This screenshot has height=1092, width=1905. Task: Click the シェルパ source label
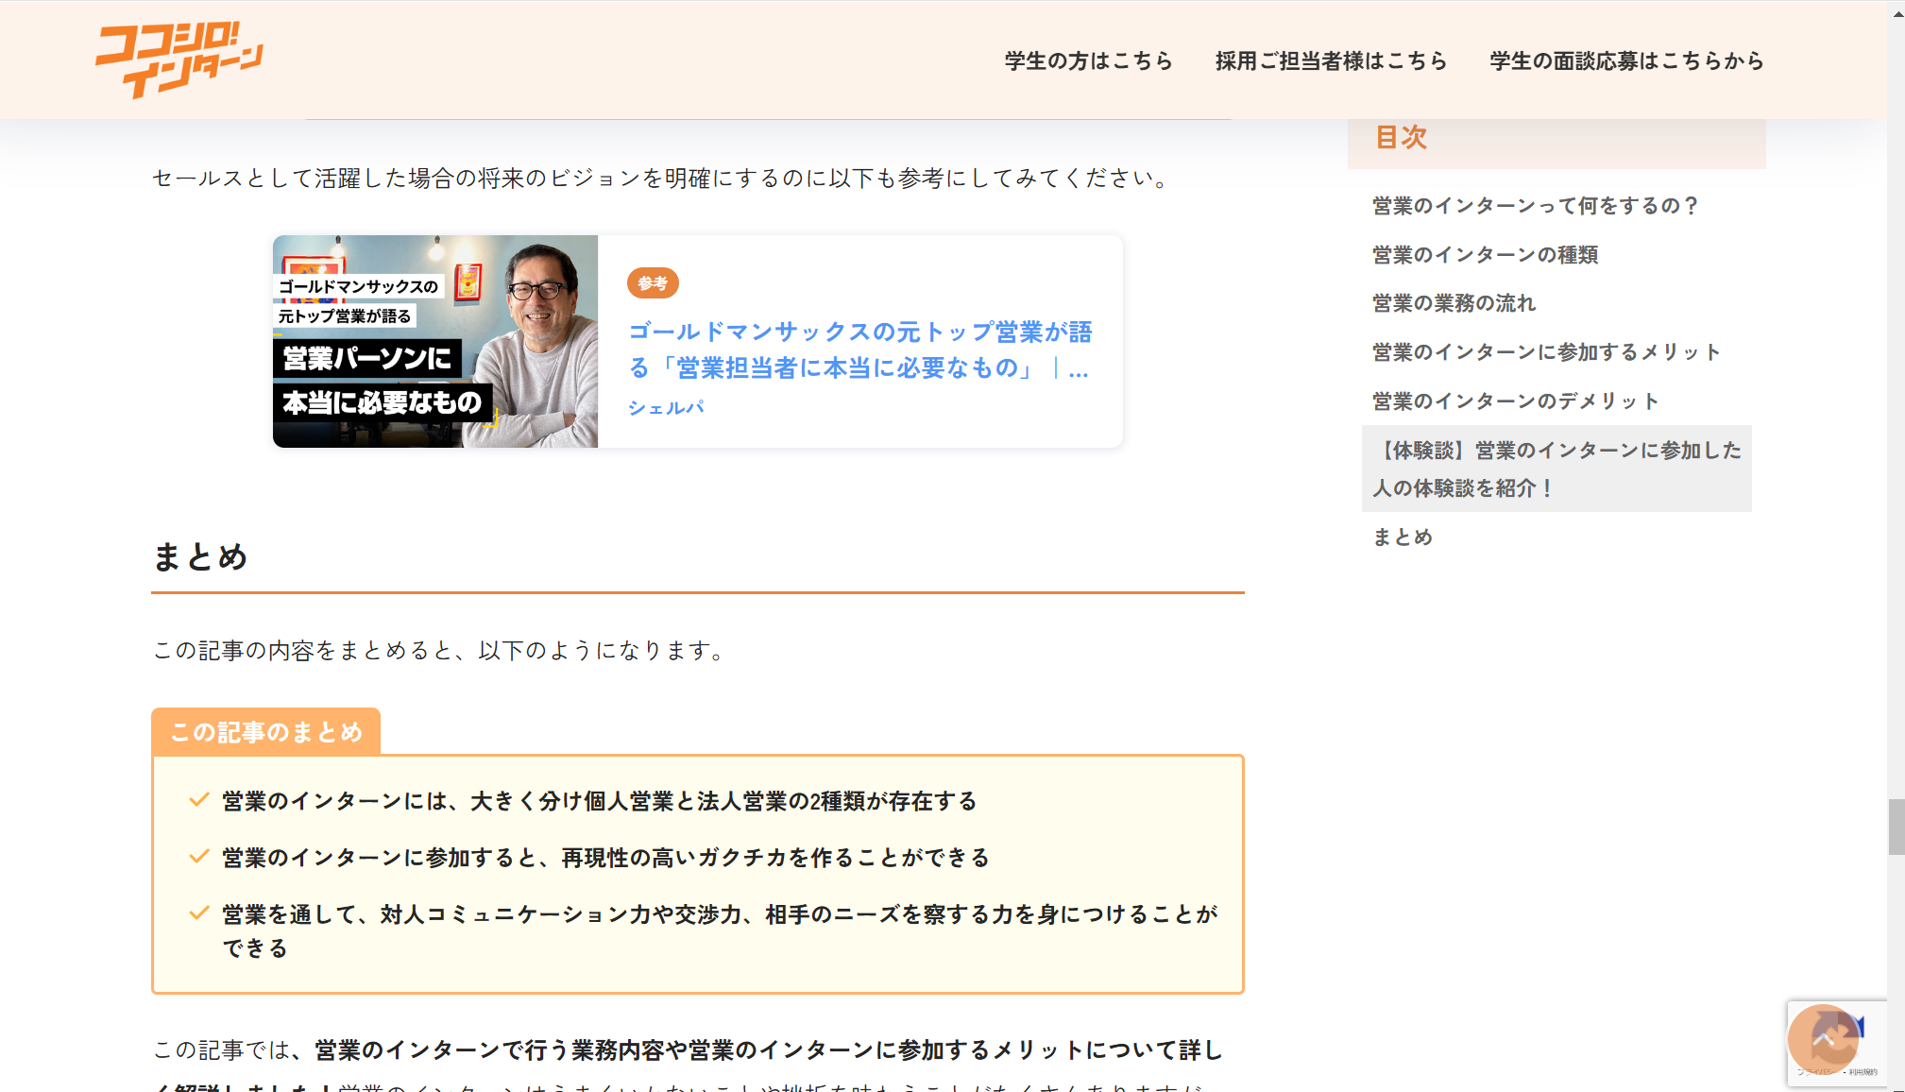pyautogui.click(x=666, y=407)
